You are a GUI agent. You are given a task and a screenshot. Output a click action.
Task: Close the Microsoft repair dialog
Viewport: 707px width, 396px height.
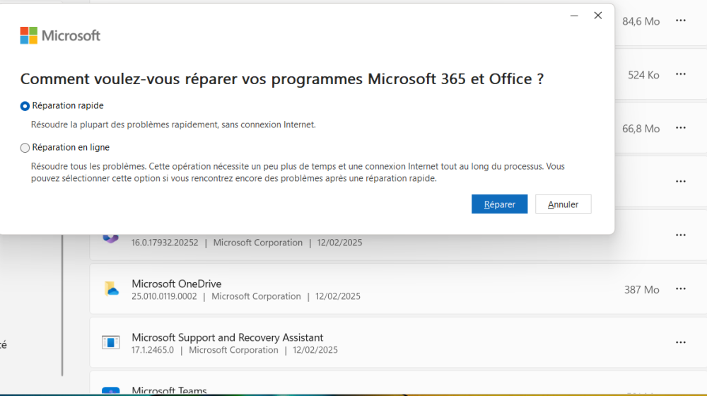(598, 16)
